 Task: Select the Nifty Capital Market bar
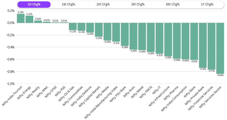(99, 30)
